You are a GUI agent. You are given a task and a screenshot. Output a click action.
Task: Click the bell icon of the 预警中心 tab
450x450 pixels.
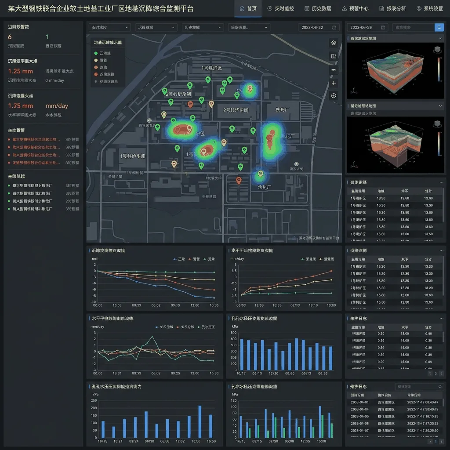click(345, 9)
